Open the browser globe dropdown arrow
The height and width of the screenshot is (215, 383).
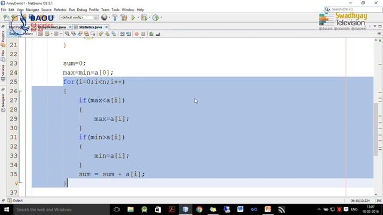109,17
